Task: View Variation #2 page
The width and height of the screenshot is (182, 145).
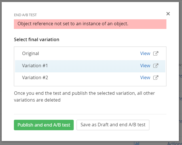Action: click(x=145, y=78)
